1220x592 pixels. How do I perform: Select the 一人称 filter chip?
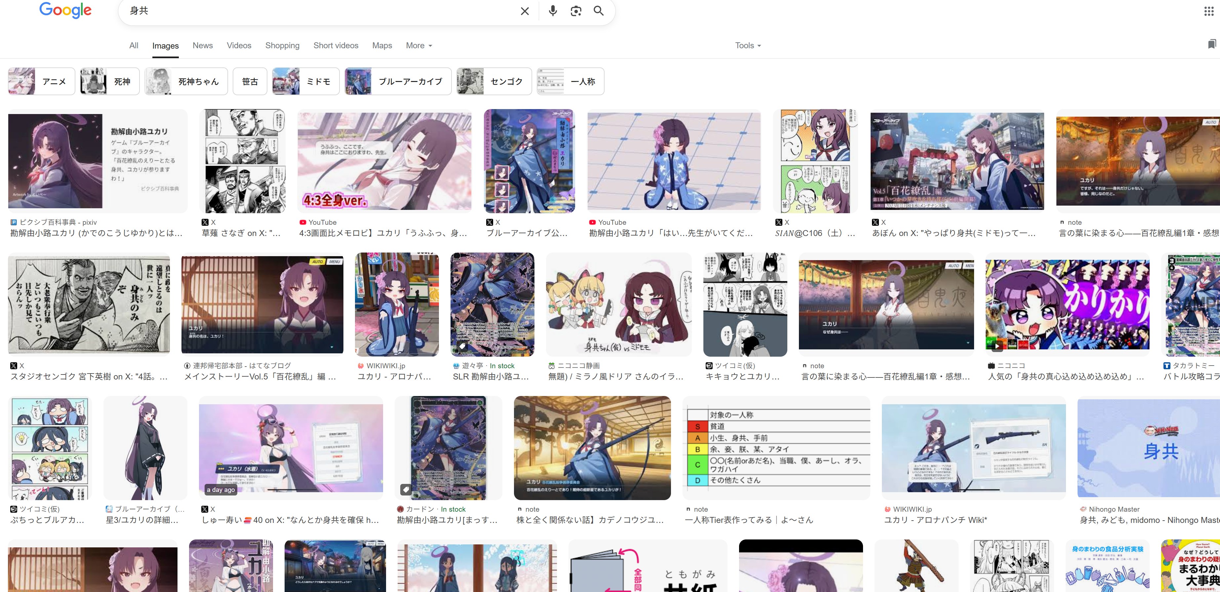570,81
